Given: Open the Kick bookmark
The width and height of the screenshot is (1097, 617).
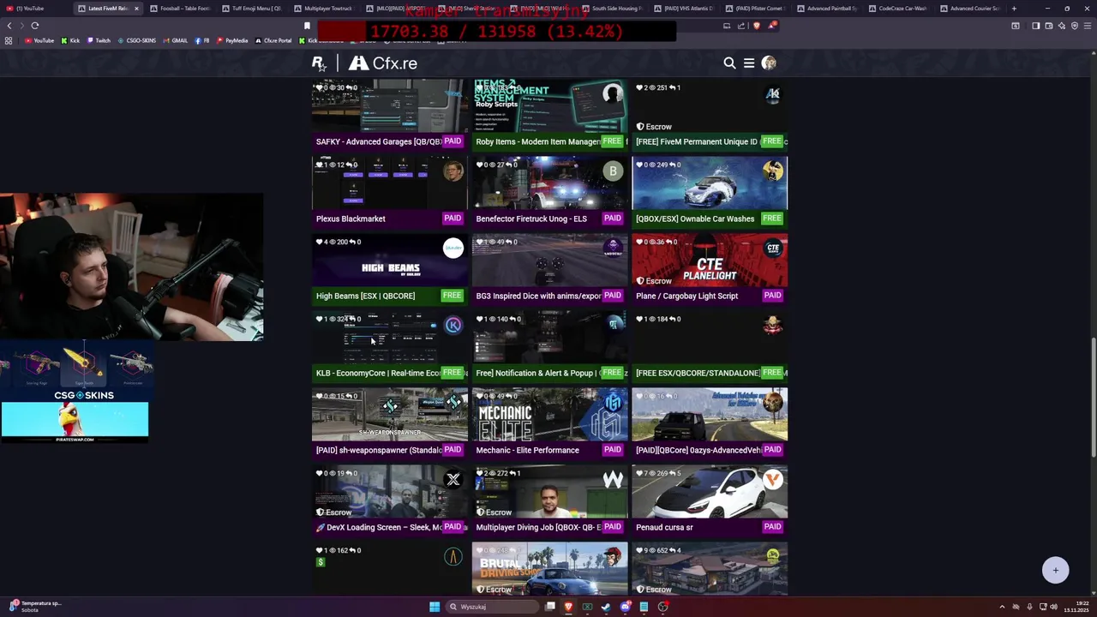Looking at the screenshot, I should [x=70, y=40].
